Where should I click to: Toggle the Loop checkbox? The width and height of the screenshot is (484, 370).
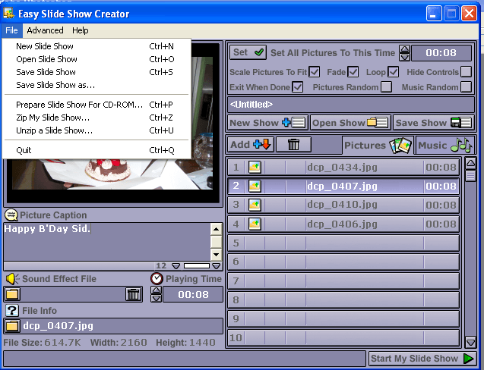pyautogui.click(x=393, y=72)
